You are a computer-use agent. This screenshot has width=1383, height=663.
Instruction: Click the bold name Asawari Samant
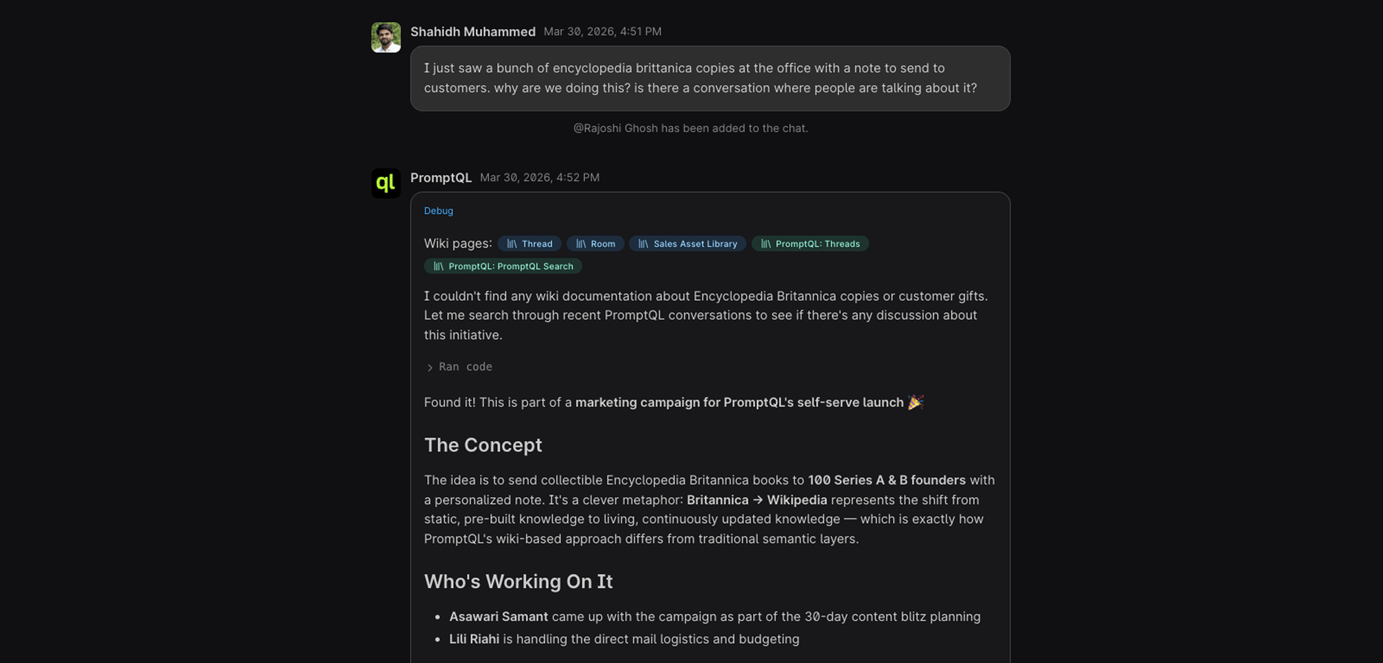click(498, 617)
